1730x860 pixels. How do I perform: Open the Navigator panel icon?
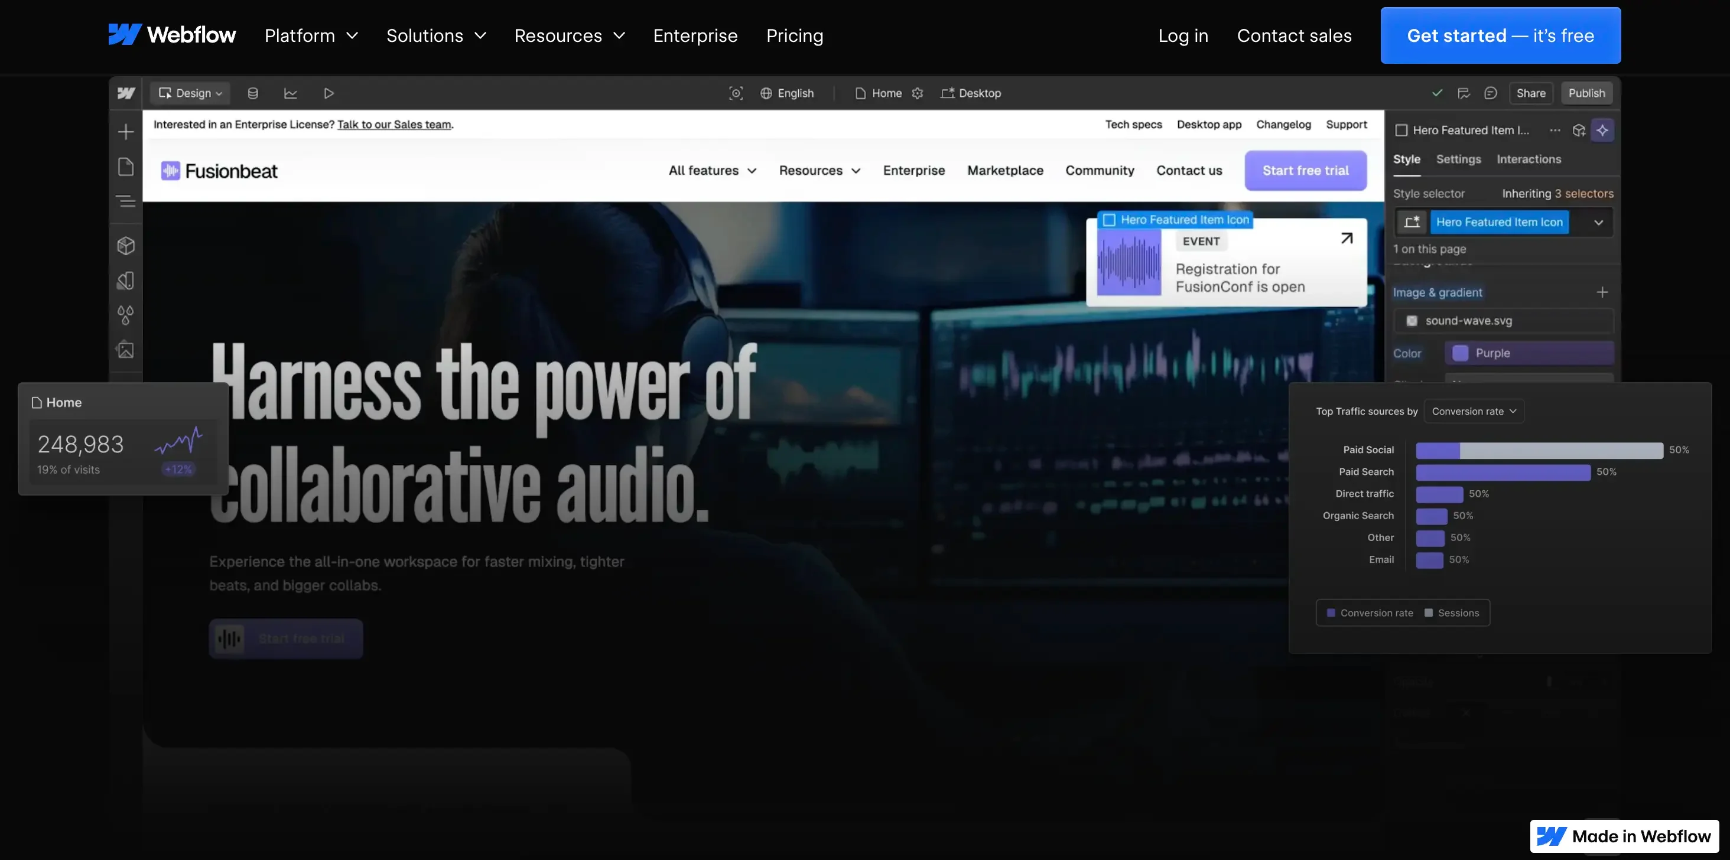point(126,201)
